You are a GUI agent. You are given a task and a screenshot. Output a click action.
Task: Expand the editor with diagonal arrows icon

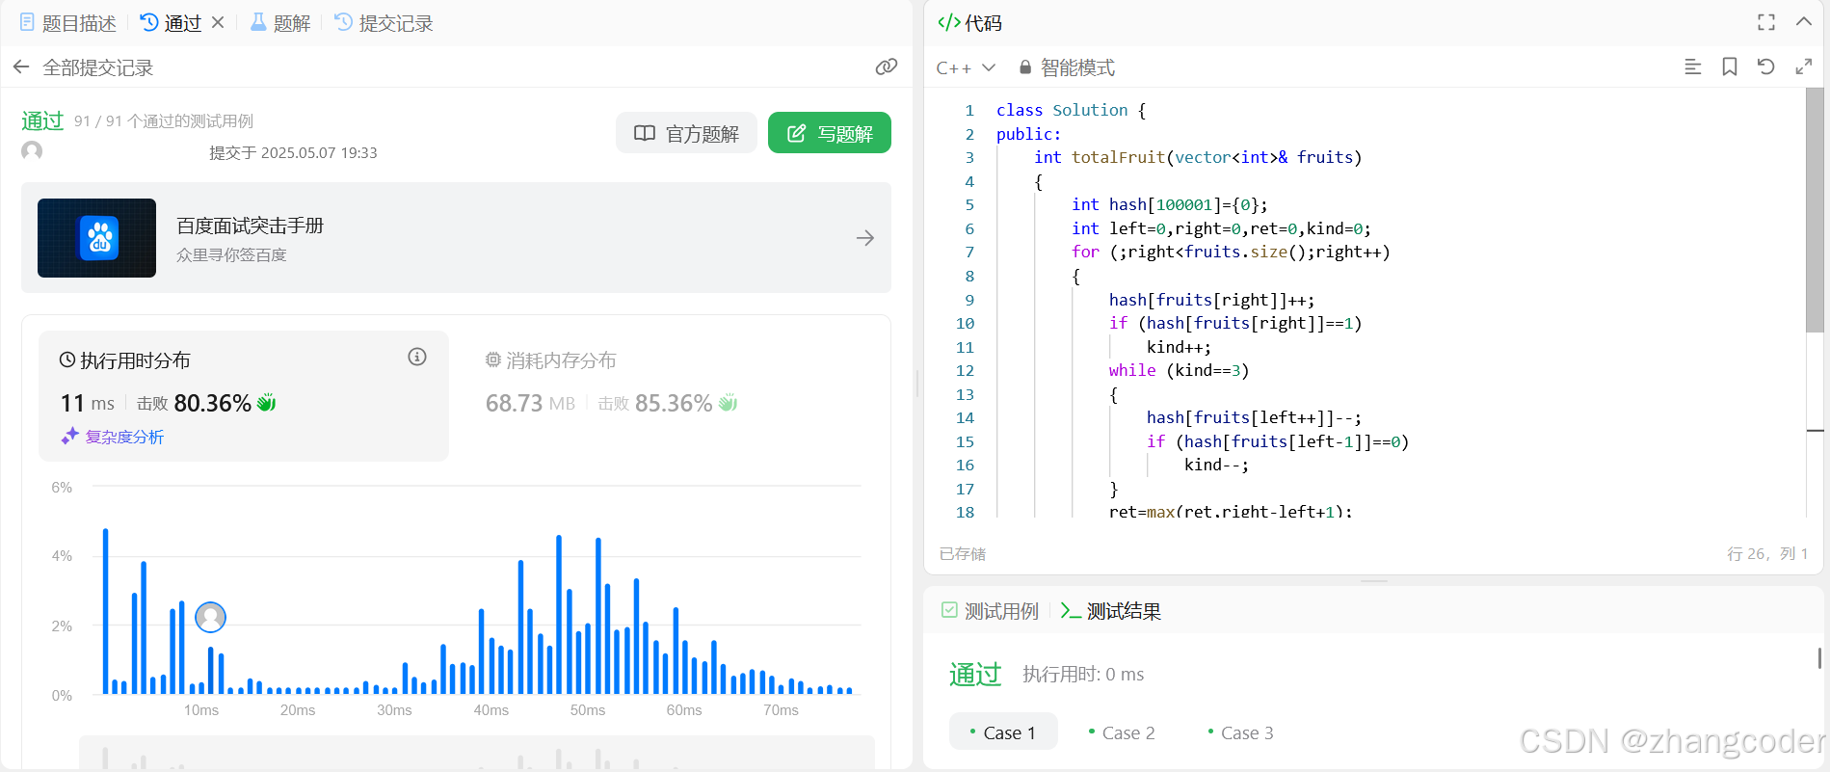point(1803,67)
